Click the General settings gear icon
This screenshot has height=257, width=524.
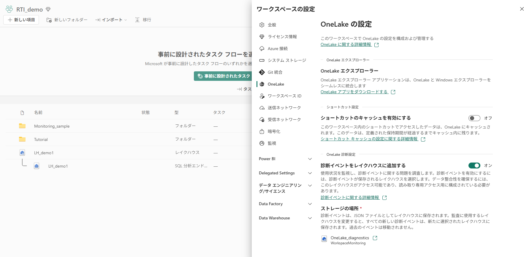[x=262, y=25]
